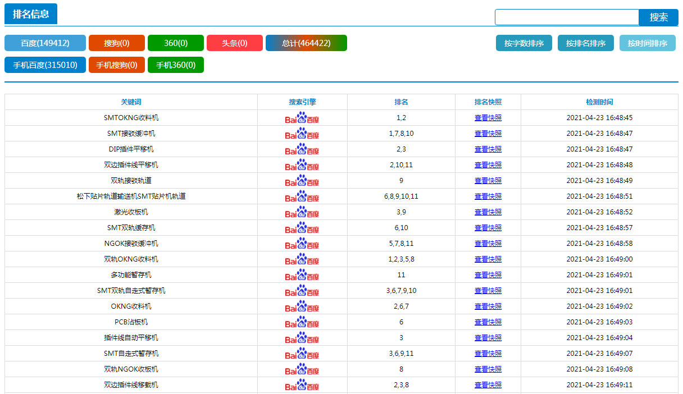683x394 pixels.
Task: Click Baidu logo in SMT接驳缓冲机 row
Action: (302, 134)
